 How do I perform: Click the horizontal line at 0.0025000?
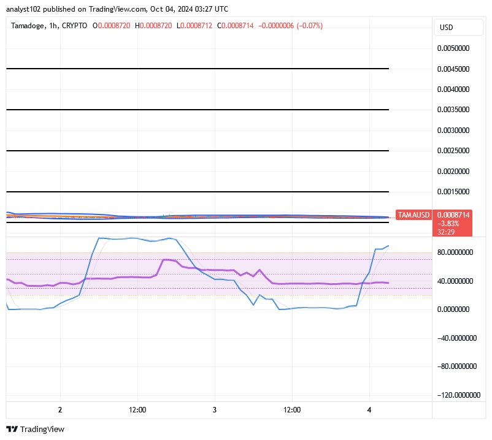click(x=198, y=151)
